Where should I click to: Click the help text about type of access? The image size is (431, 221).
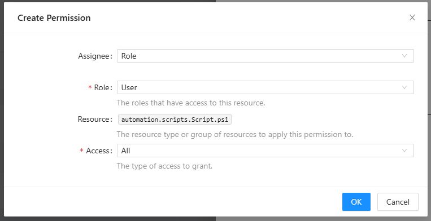[x=164, y=166]
